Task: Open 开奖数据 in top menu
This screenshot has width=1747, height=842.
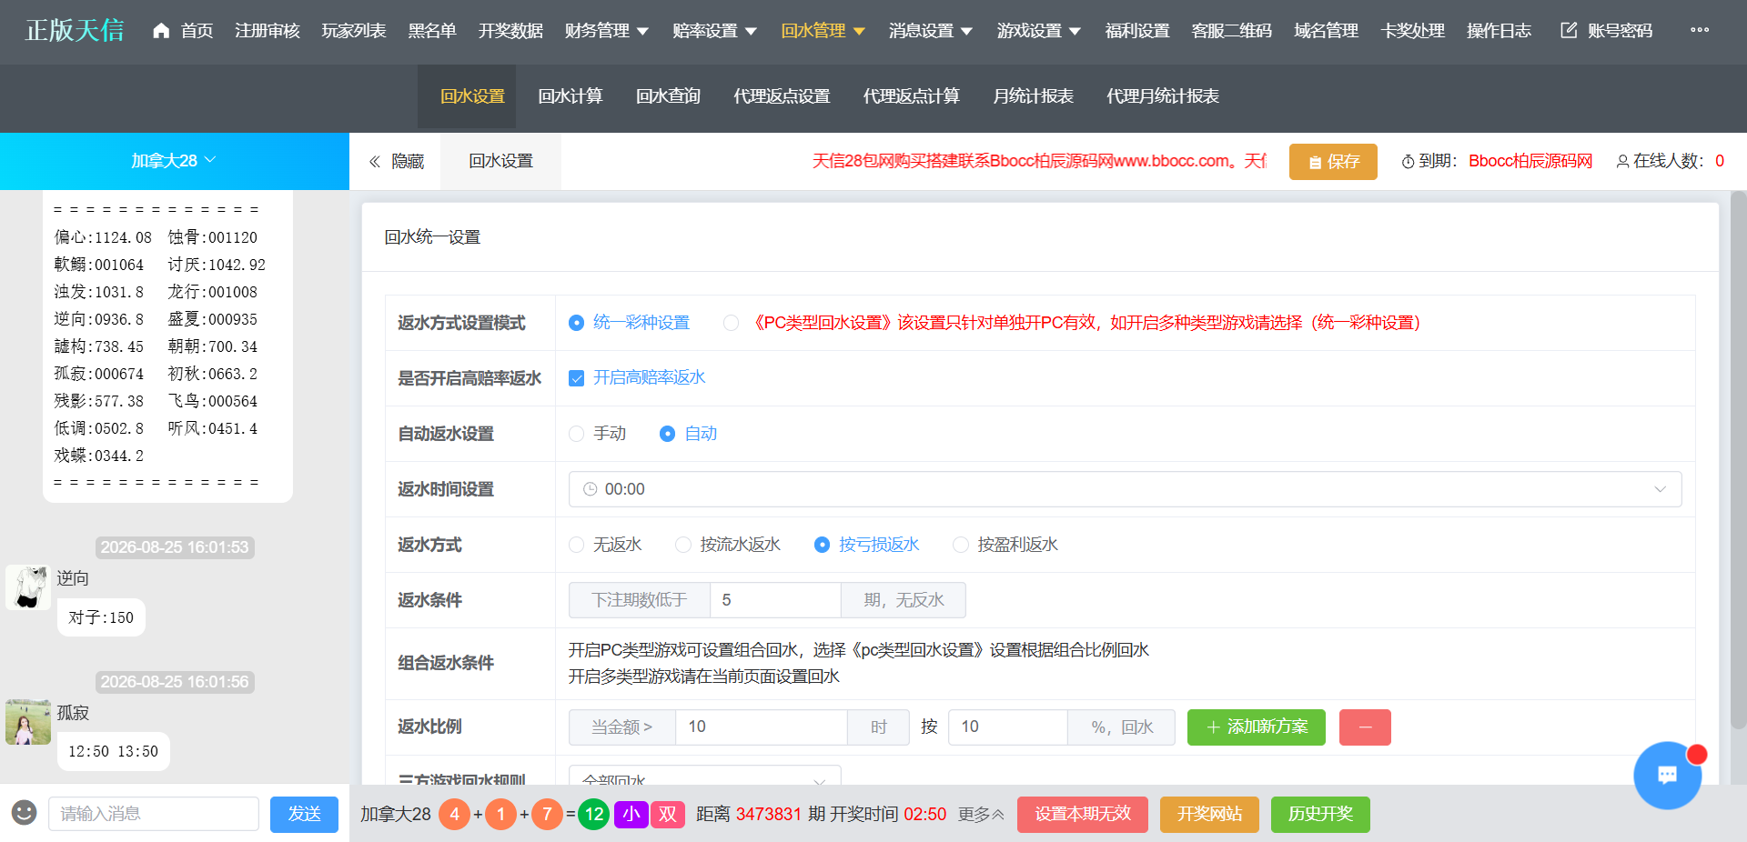Action: [x=510, y=31]
